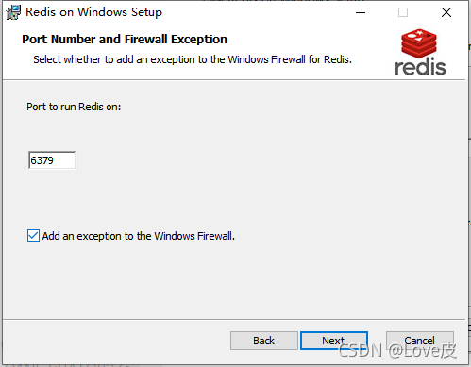471x367 pixels.
Task: Click the 'Port to run Redis on:' label
Action: [74, 107]
